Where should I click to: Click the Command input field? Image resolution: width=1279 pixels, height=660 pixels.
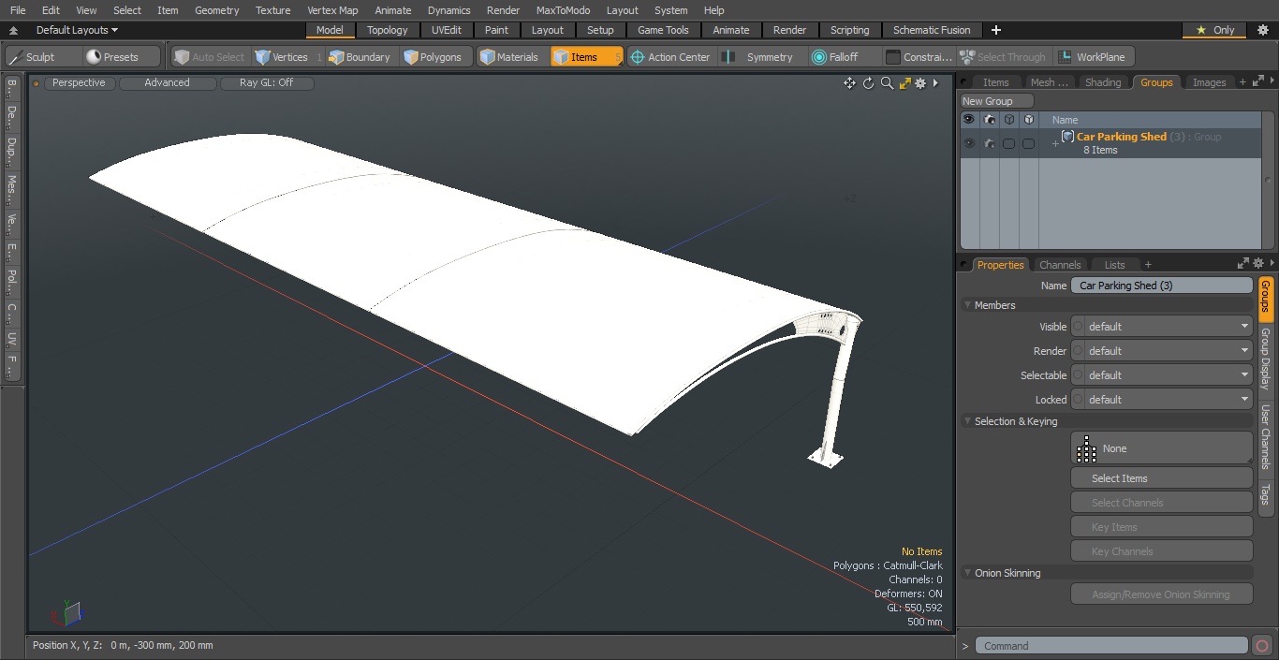[1110, 646]
